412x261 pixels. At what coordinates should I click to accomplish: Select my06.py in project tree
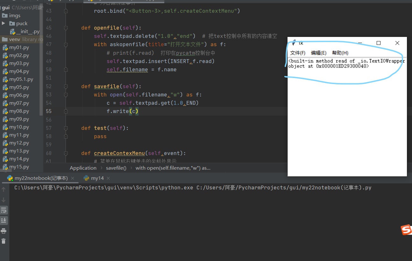[x=19, y=95]
